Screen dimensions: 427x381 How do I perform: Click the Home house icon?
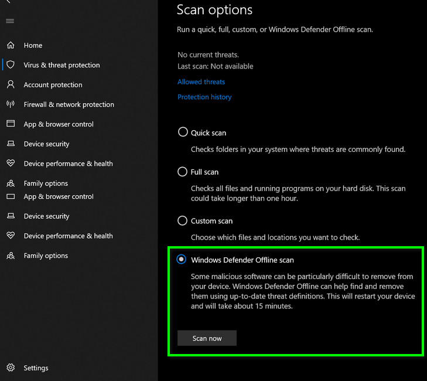[x=11, y=45]
